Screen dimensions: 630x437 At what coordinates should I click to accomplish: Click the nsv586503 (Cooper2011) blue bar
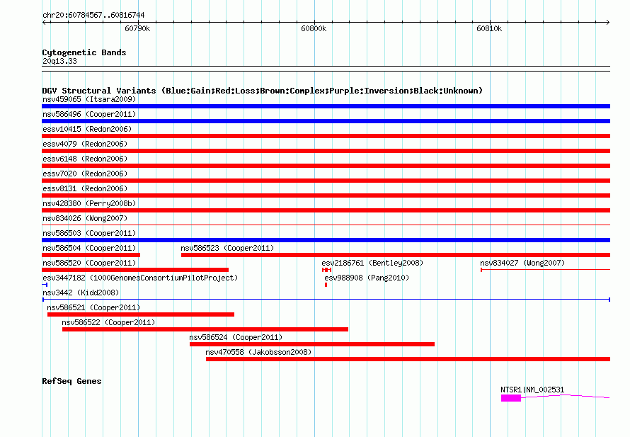326,240
